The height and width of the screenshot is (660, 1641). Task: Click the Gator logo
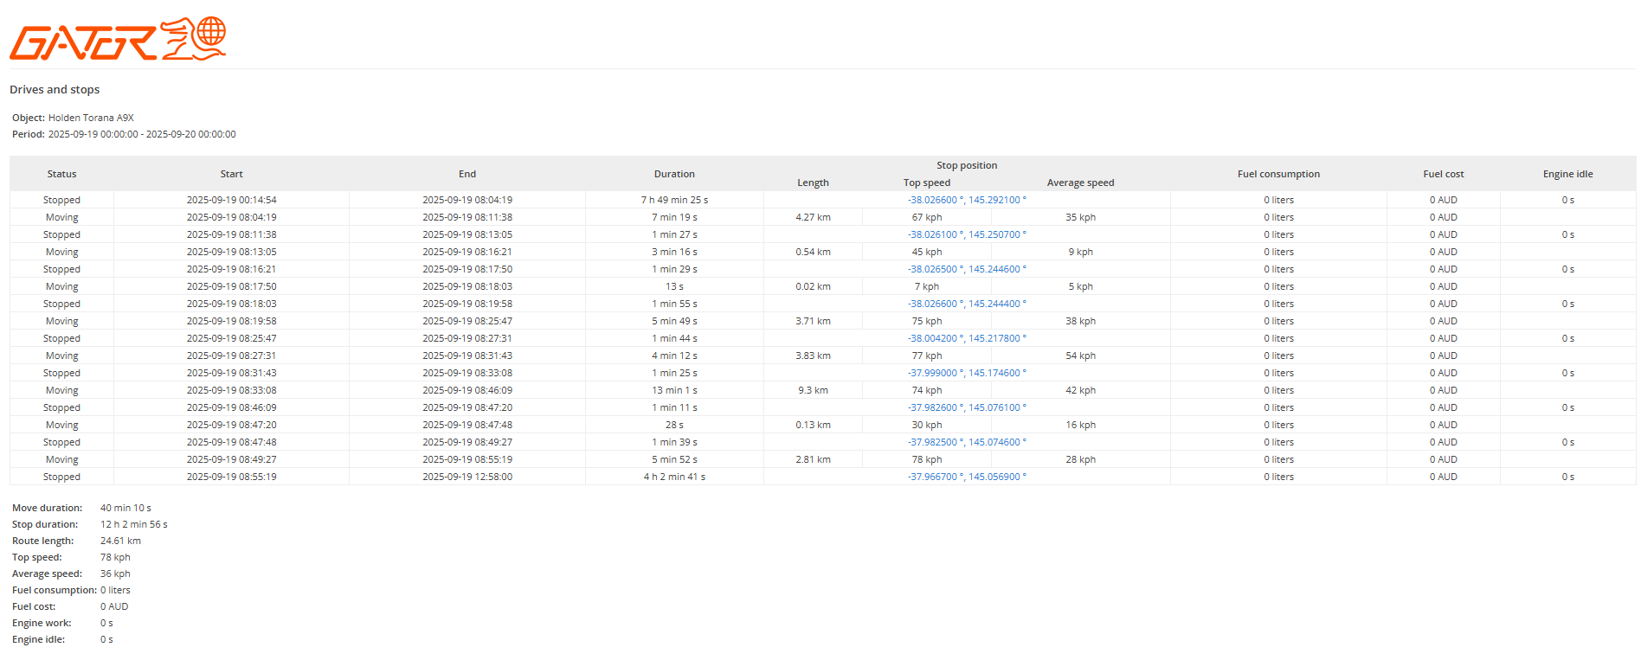pos(118,39)
